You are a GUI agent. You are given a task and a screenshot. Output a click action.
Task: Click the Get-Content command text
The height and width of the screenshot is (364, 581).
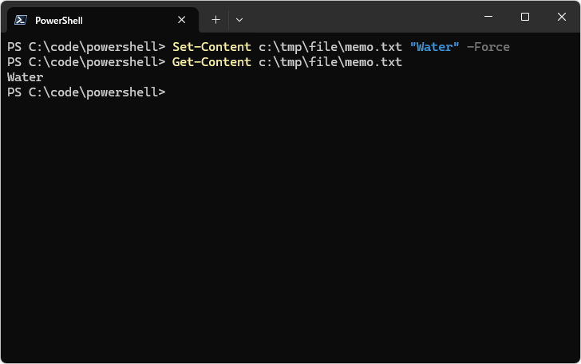pos(211,62)
